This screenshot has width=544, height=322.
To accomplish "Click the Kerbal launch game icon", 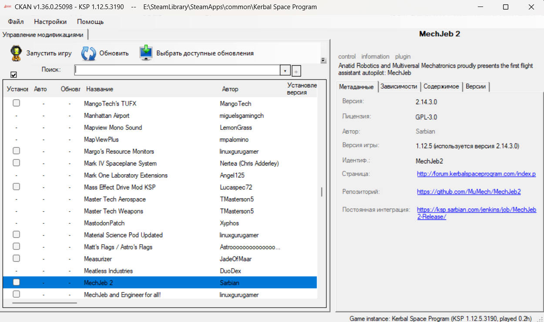I will point(16,53).
